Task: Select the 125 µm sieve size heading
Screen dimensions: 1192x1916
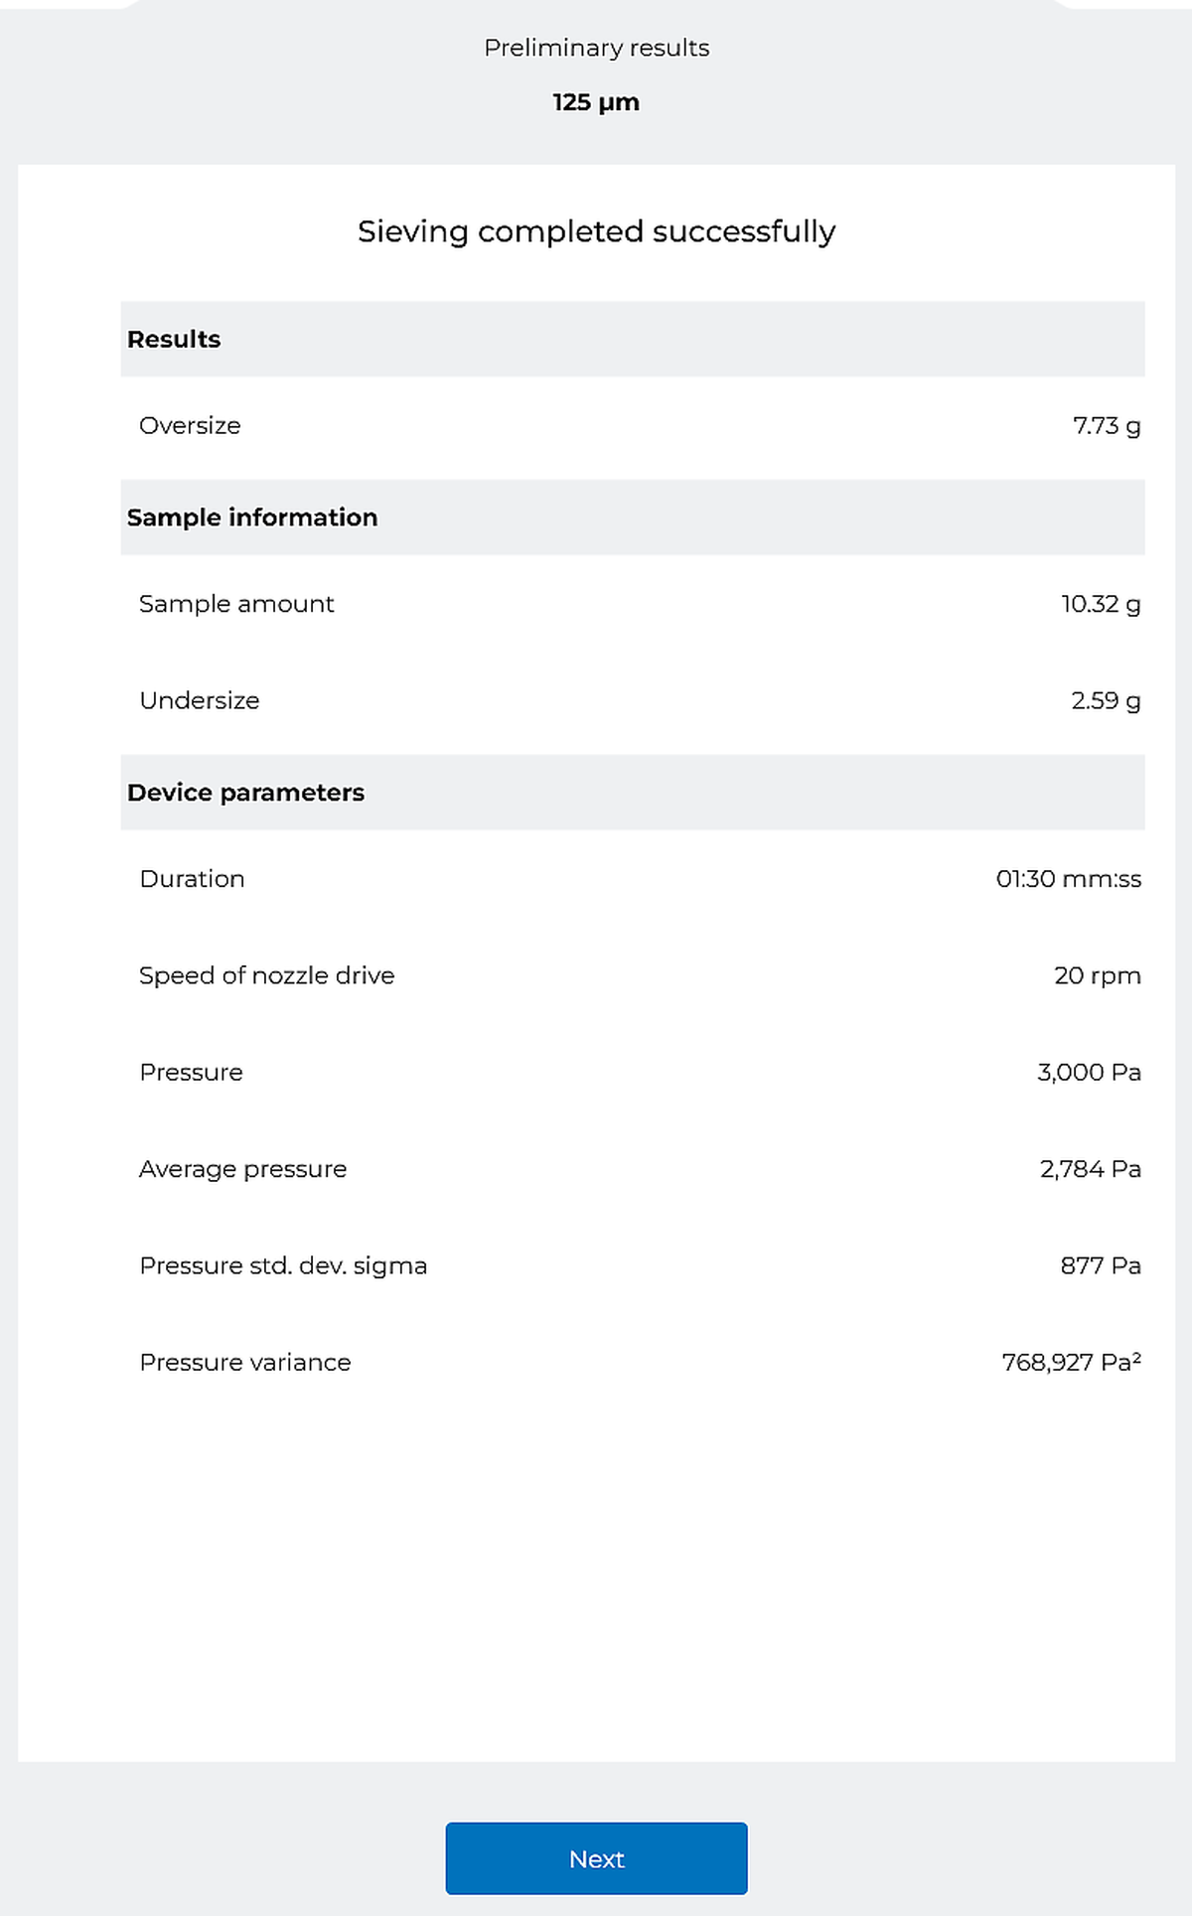Action: [x=596, y=102]
